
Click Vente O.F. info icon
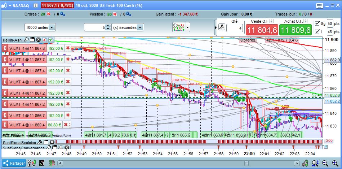272,21
